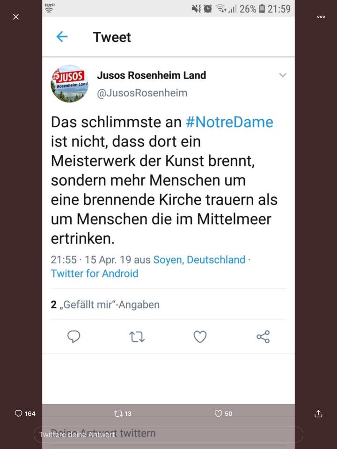The height and width of the screenshot is (449, 337).
Task: Close the image viewer with the X icon
Action: point(16,17)
